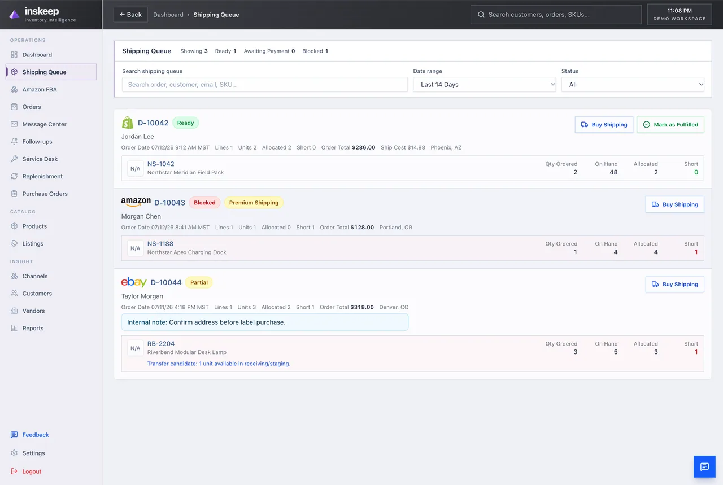Click the Customers people icon
The width and height of the screenshot is (723, 485).
(14, 294)
